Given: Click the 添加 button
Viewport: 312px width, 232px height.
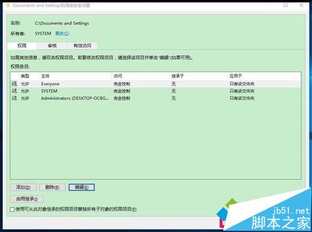Looking at the screenshot, I should click(x=23, y=187).
